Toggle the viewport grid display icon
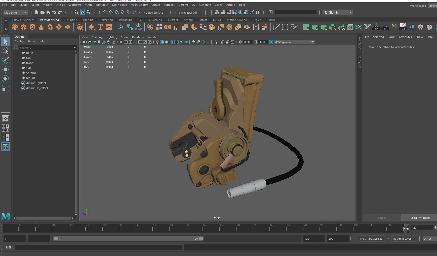This screenshot has height=256, width=437. [121, 42]
